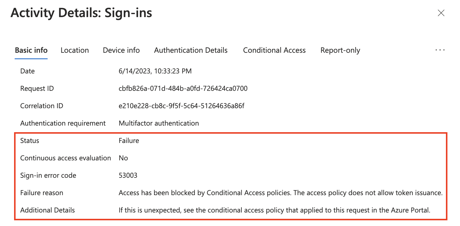Select the Correlation ID value
This screenshot has height=226, width=460.
coord(182,106)
